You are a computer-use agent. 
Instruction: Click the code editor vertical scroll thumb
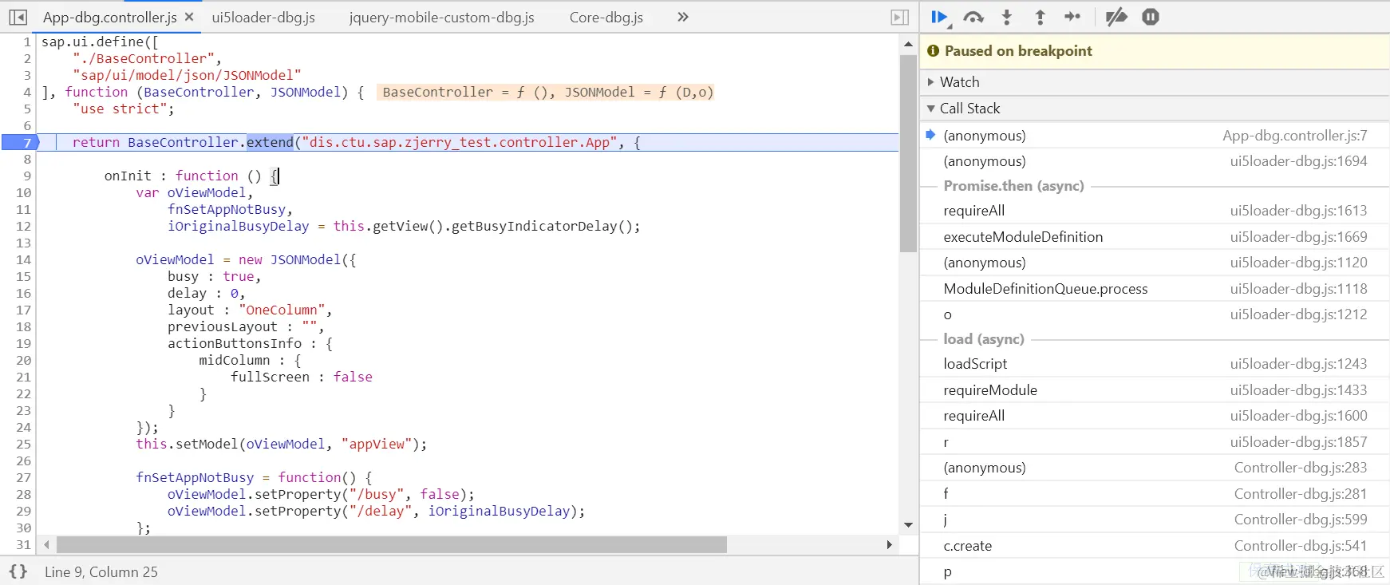pyautogui.click(x=908, y=153)
